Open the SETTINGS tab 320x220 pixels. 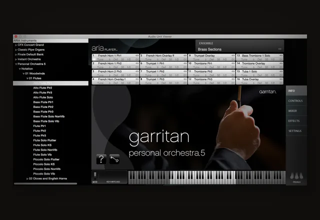click(x=296, y=131)
